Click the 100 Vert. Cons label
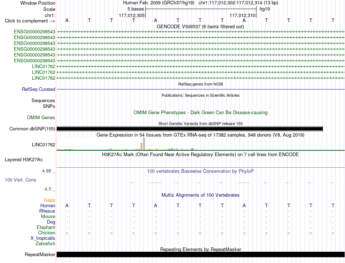Image resolution: width=345 pixels, height=263 pixels. [20, 180]
